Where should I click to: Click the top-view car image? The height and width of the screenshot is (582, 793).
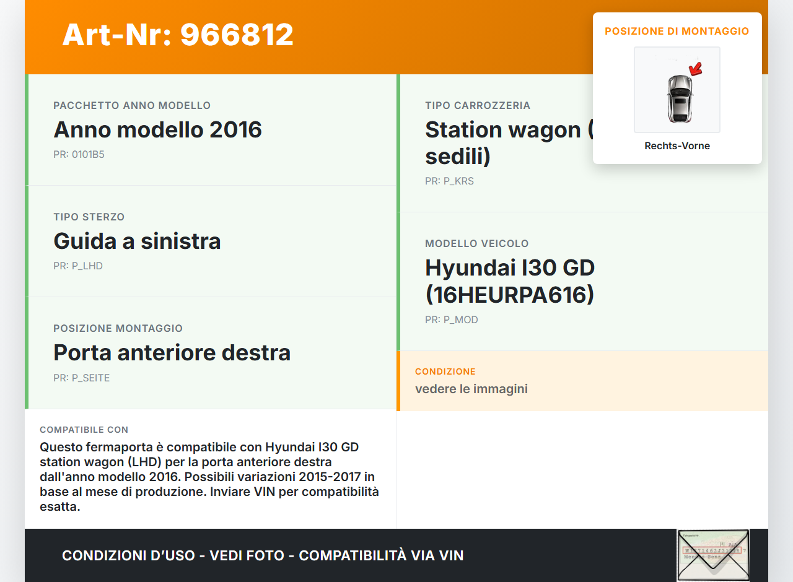(679, 98)
